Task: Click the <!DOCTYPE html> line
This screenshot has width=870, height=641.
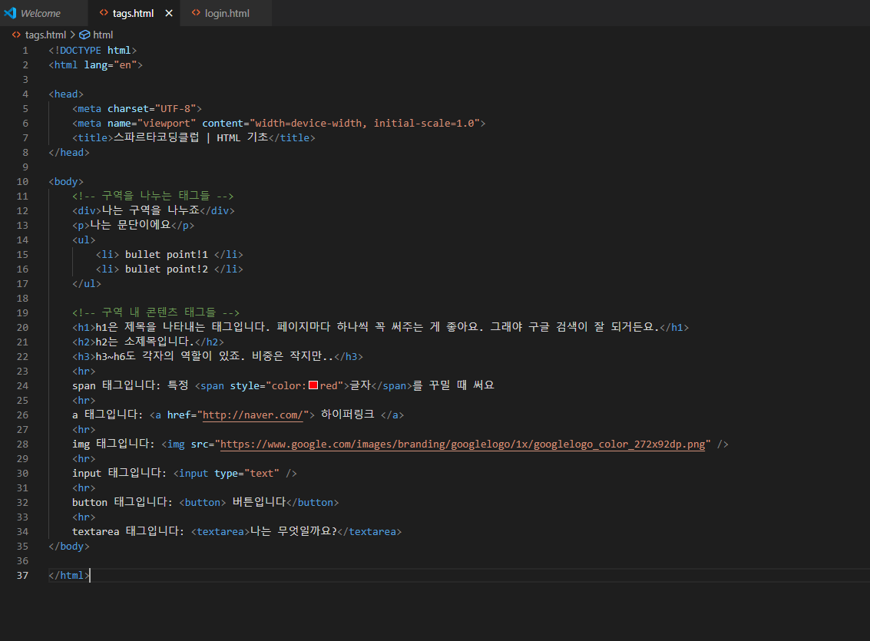Action: tap(93, 50)
